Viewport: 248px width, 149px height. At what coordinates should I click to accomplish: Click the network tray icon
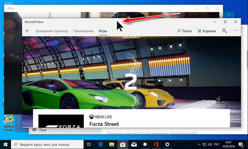click(x=205, y=144)
